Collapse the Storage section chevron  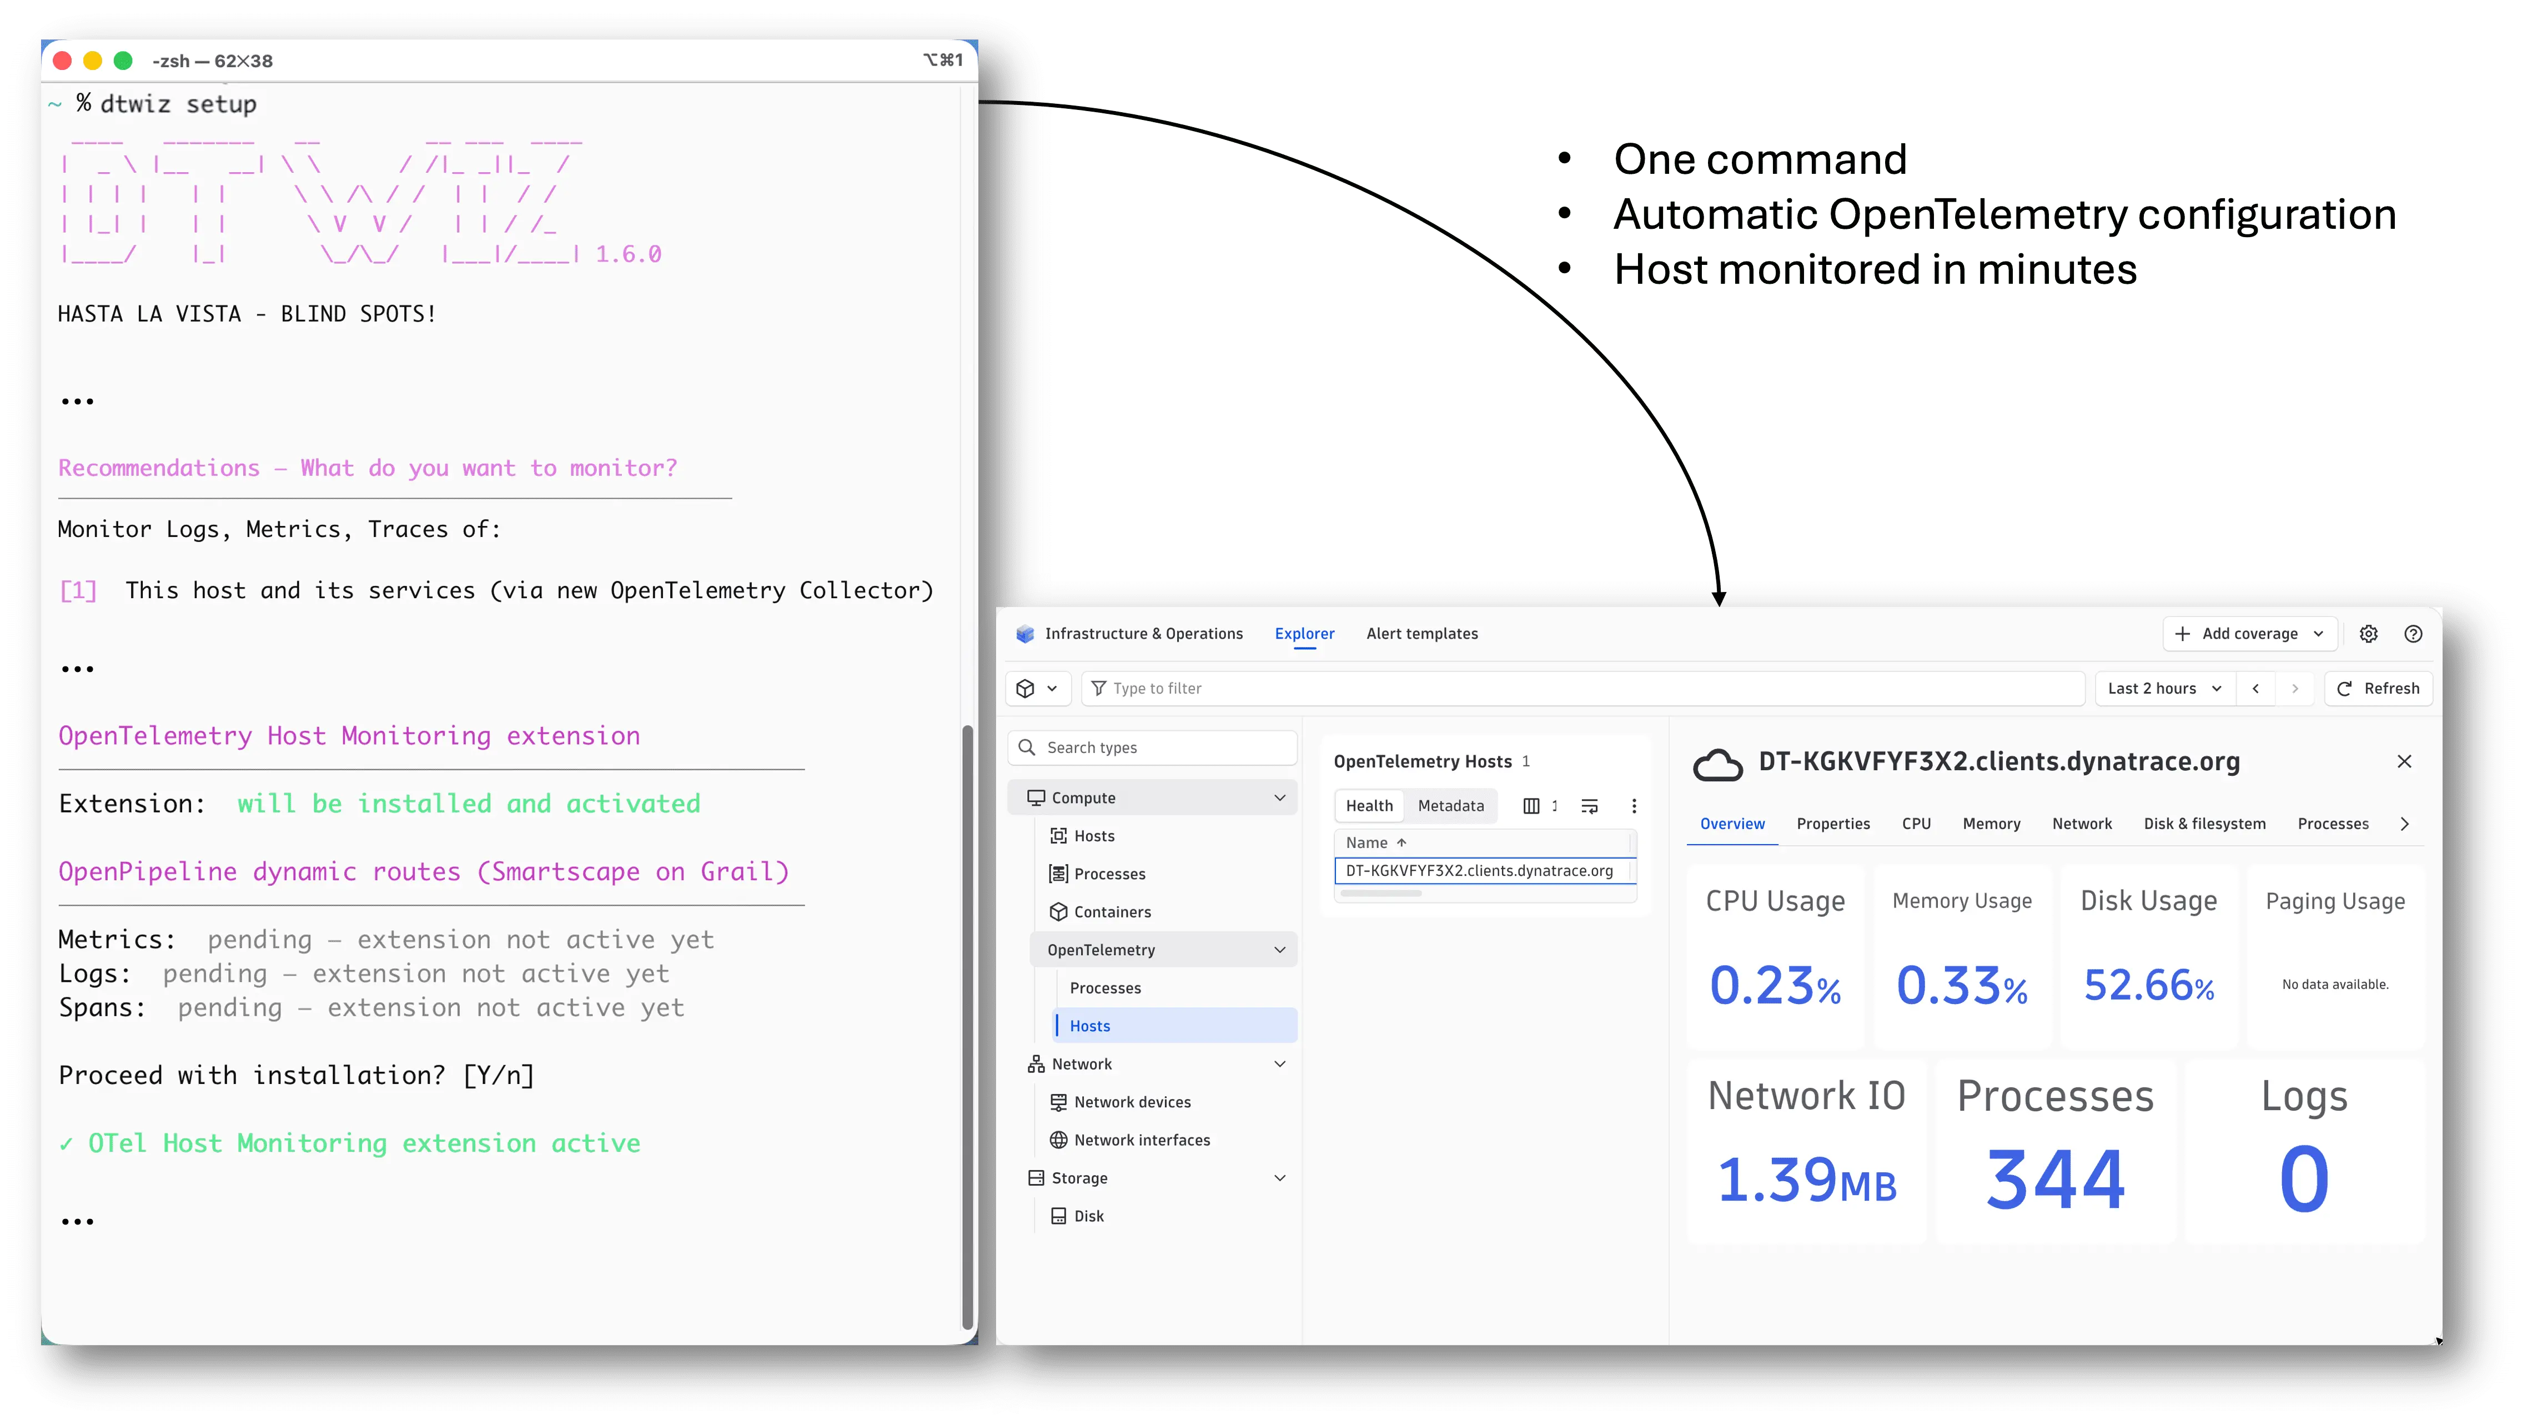click(x=1279, y=1178)
